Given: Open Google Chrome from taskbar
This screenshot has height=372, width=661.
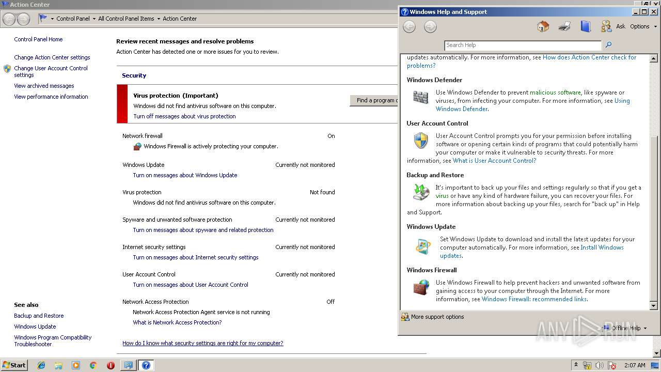Looking at the screenshot, I should pos(93,365).
